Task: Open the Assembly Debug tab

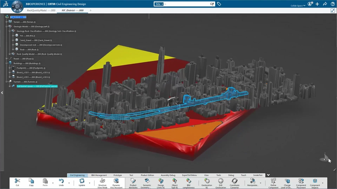Action: [168, 175]
